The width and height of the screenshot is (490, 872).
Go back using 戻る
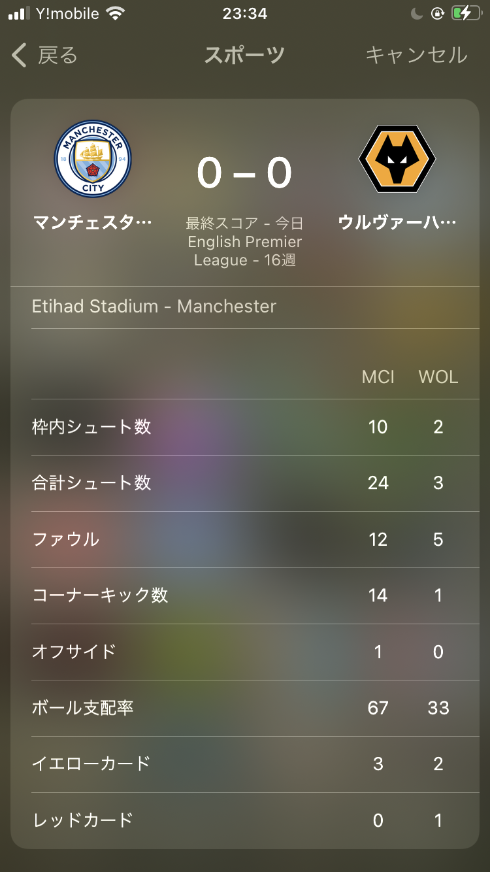(57, 56)
